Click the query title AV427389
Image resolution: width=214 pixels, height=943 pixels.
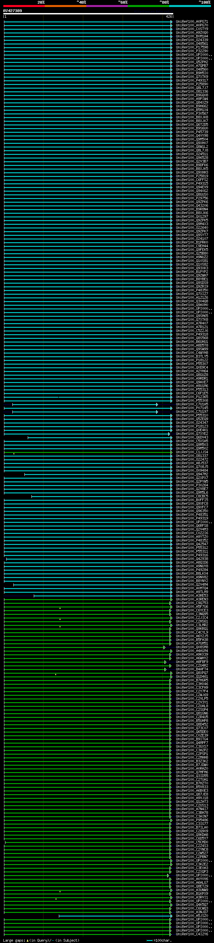pos(12,11)
